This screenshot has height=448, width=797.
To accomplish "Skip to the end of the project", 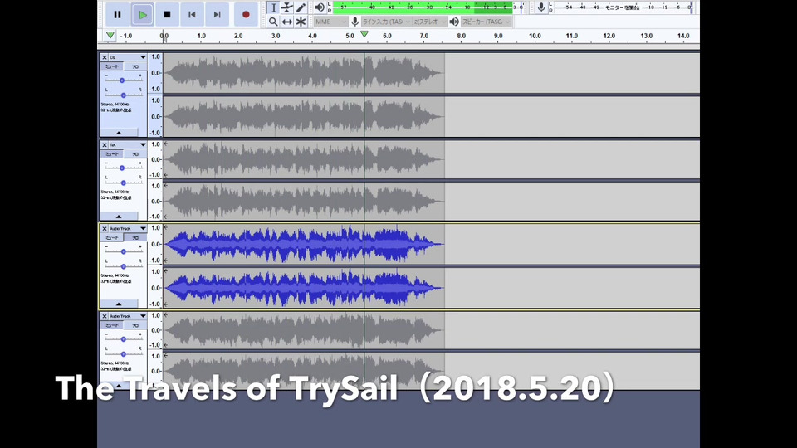I will 217,14.
